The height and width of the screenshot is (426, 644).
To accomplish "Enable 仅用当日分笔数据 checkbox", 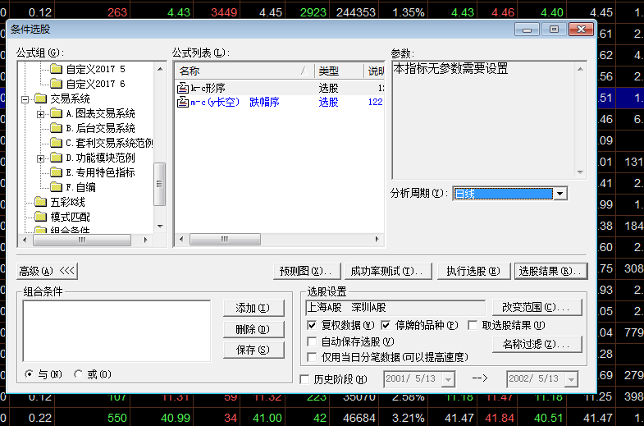I will point(312,357).
